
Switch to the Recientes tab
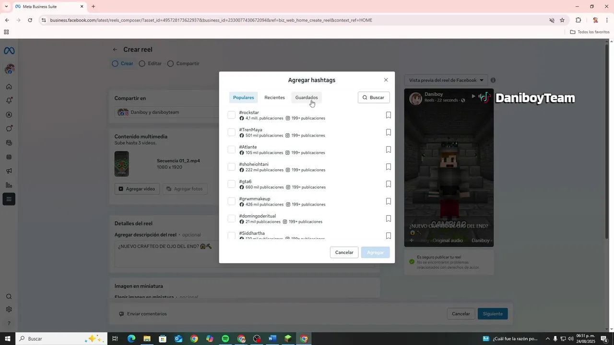click(274, 98)
